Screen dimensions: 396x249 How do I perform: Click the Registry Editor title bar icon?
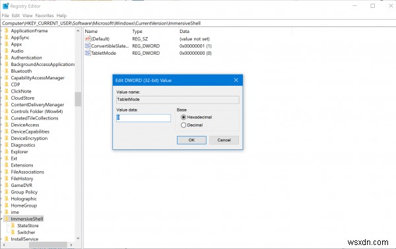coord(5,6)
